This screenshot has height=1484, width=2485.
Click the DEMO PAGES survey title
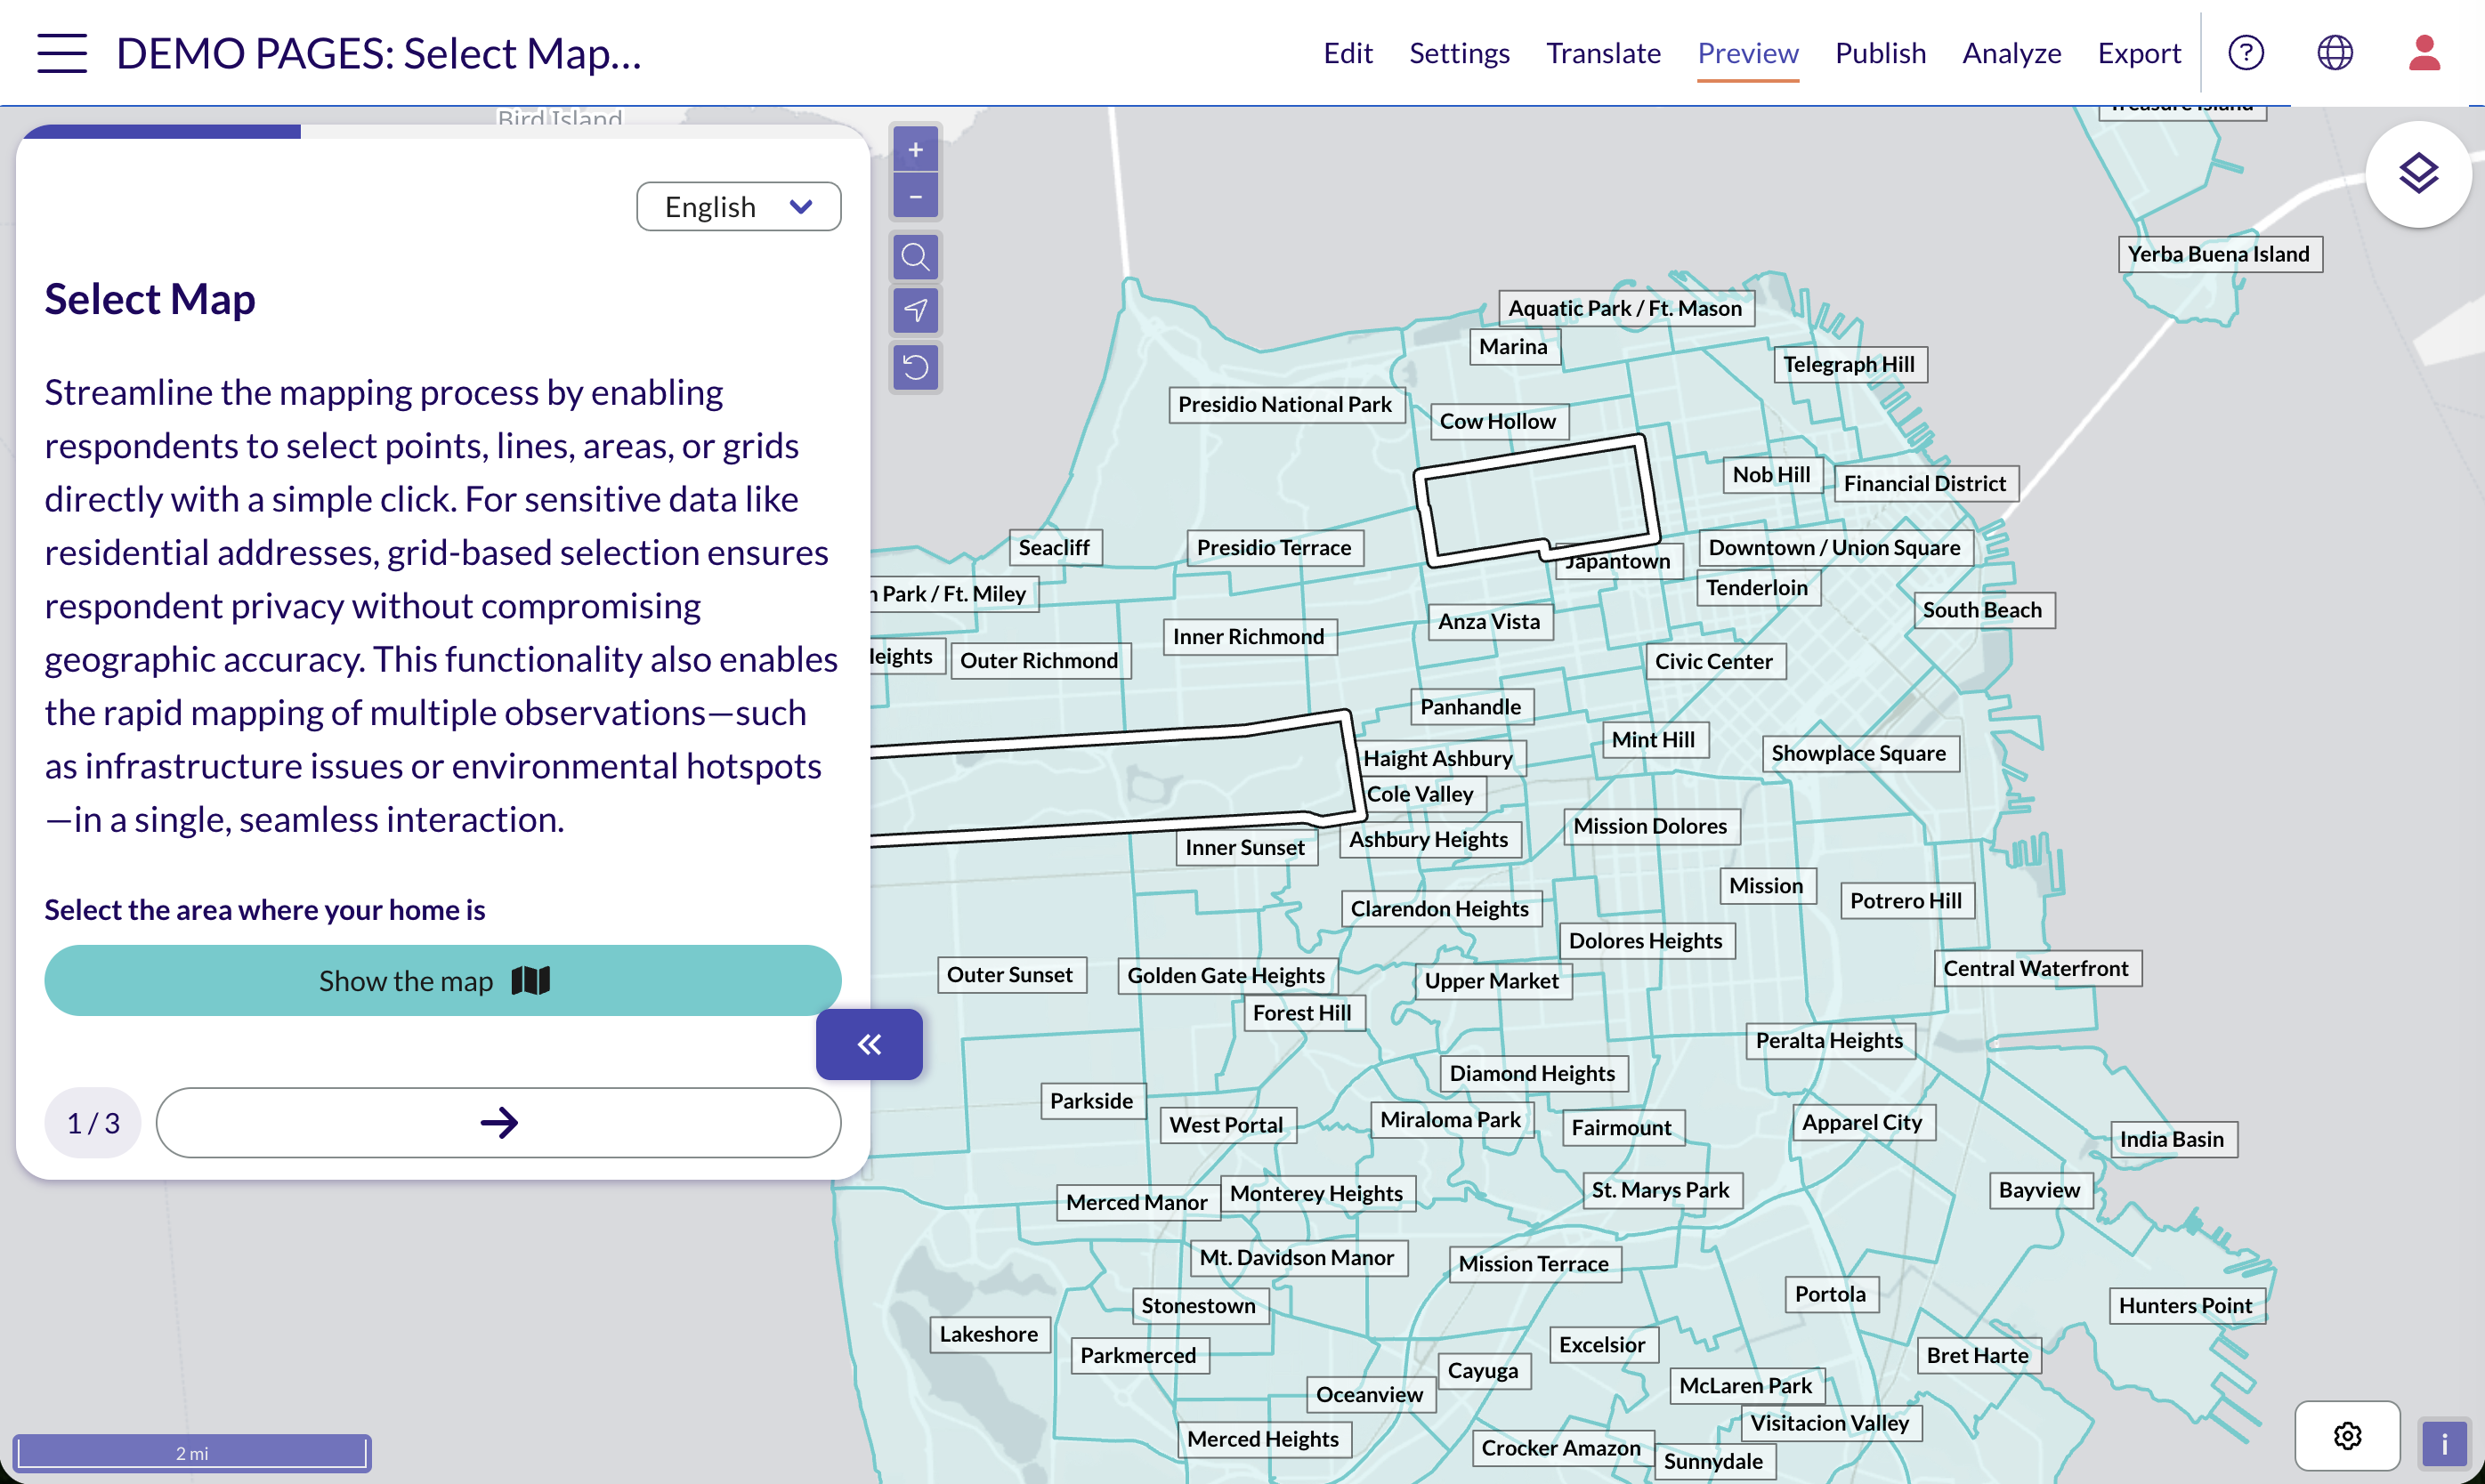click(x=378, y=53)
